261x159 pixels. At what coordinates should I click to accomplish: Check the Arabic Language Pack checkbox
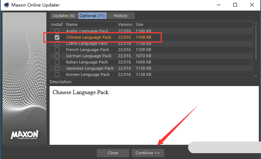[57, 31]
